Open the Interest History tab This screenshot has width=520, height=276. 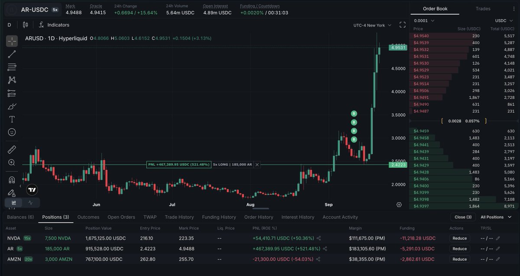(x=298, y=217)
